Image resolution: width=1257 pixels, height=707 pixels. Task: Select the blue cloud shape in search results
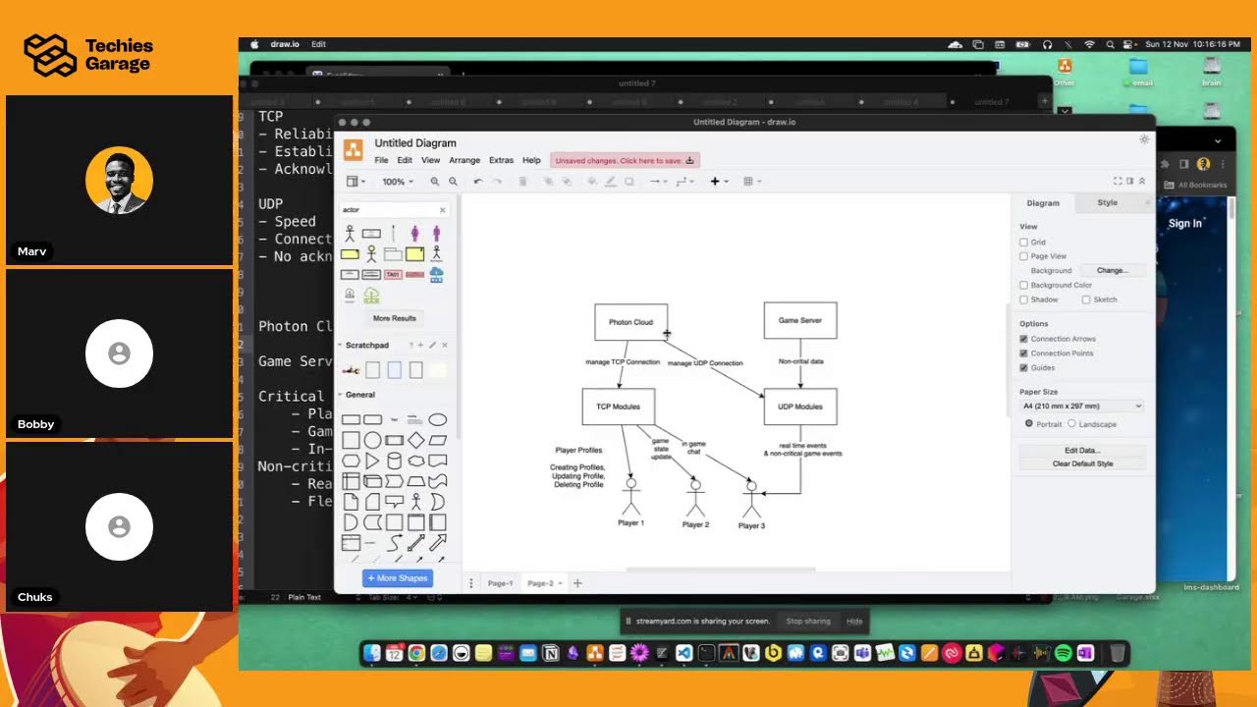[x=436, y=274]
